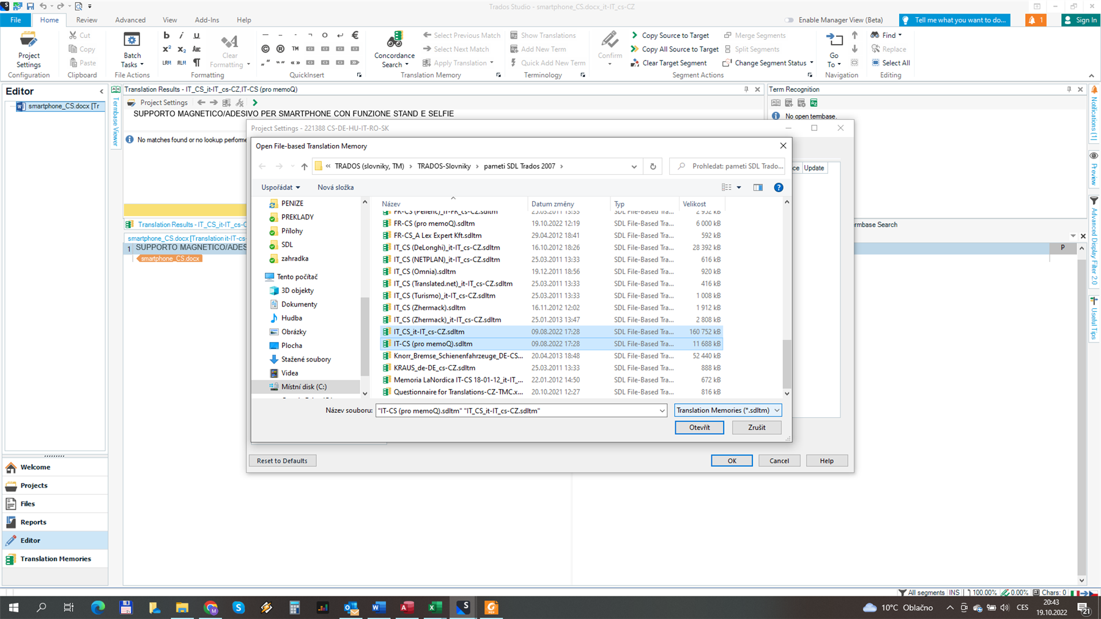Click Nová složka button
1101x619 pixels.
[335, 188]
